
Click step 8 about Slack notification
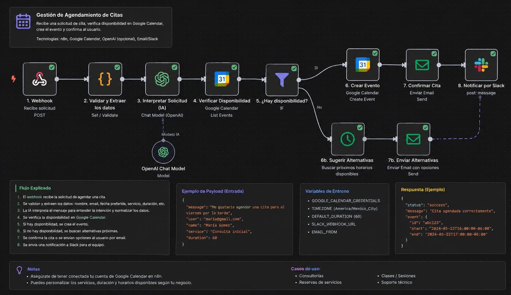pyautogui.click(x=64, y=245)
